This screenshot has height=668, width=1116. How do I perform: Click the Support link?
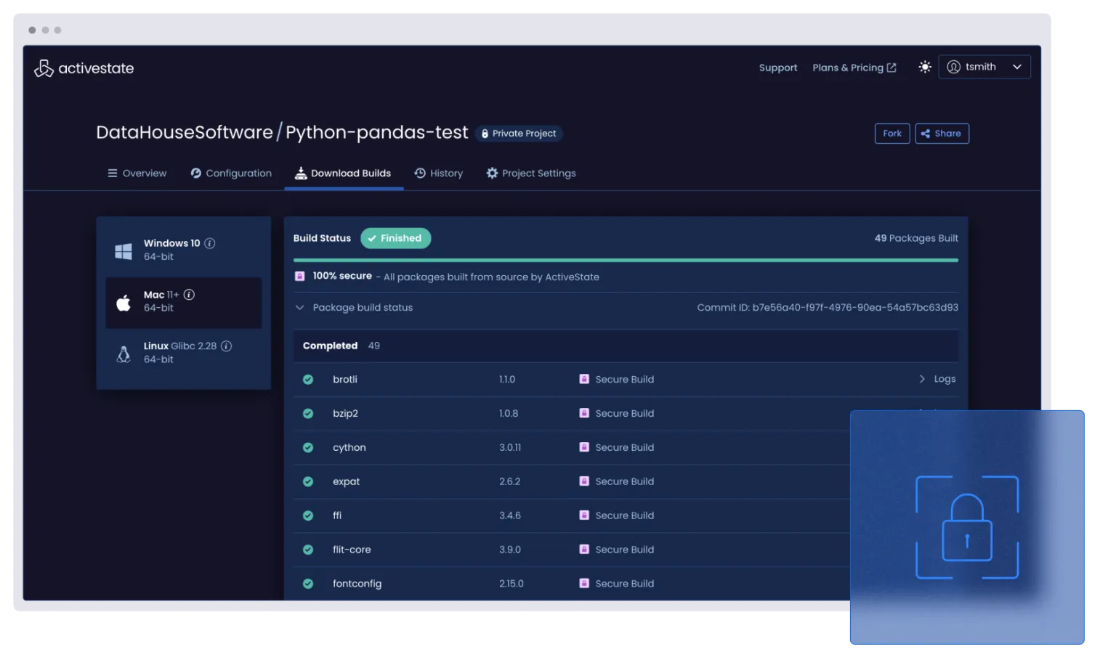(x=777, y=68)
